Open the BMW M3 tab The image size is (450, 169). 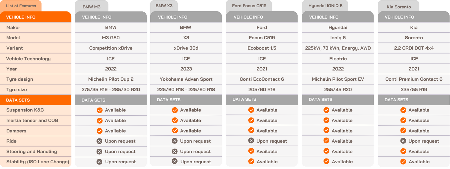(x=92, y=7)
